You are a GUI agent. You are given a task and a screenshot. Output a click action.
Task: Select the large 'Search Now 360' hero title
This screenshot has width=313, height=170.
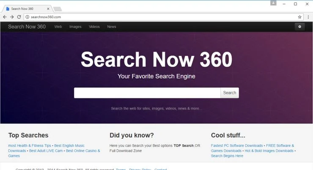point(156,60)
